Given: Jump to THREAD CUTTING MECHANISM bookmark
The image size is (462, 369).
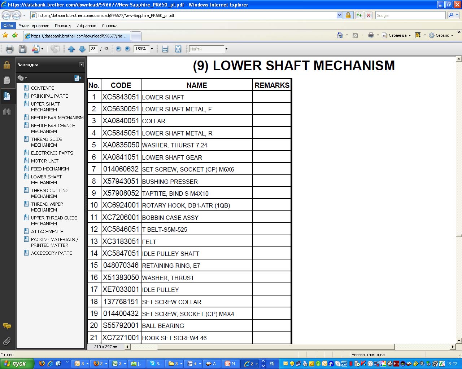Looking at the screenshot, I should tap(49, 193).
